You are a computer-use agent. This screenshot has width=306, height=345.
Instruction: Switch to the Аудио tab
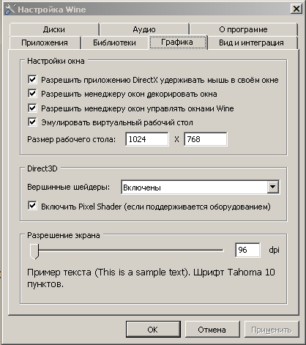(x=144, y=29)
